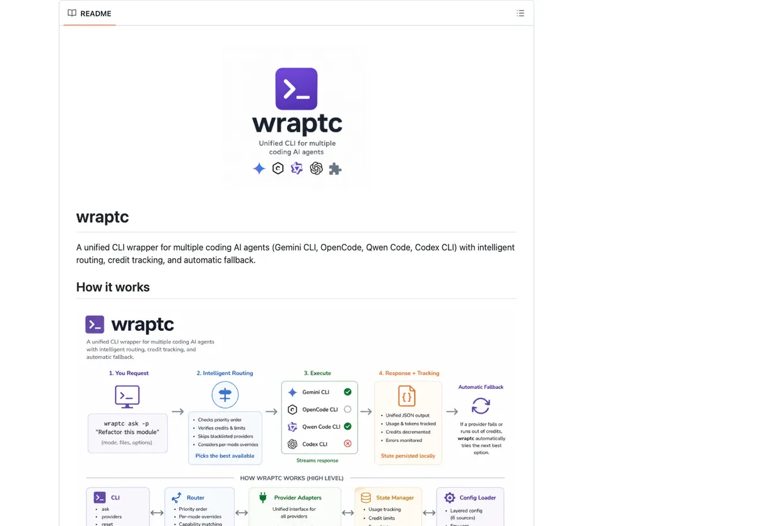Click the wraptc heading anchor
757x526 pixels.
(x=102, y=217)
